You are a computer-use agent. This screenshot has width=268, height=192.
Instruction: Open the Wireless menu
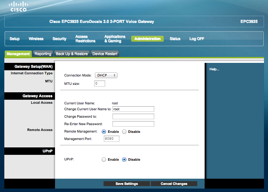click(36, 39)
